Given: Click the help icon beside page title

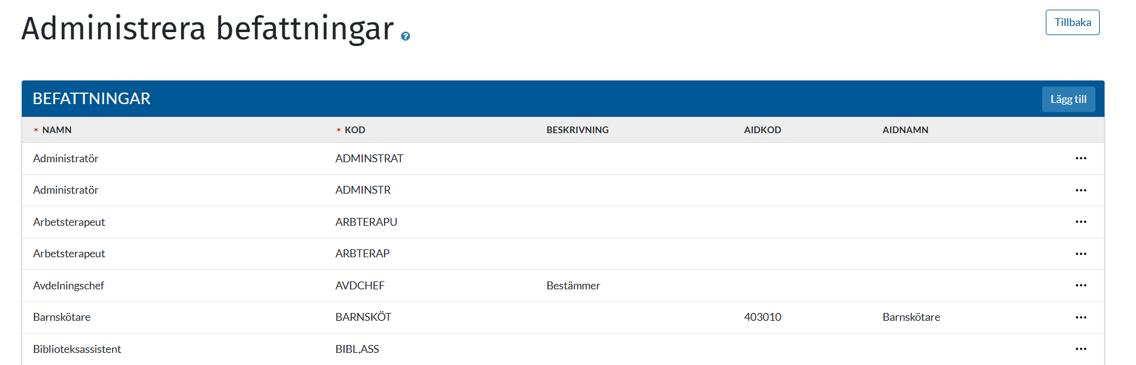Looking at the screenshot, I should tap(406, 36).
